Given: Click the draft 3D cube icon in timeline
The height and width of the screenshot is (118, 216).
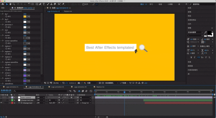Looking at the screenshot, I should click(75, 91).
